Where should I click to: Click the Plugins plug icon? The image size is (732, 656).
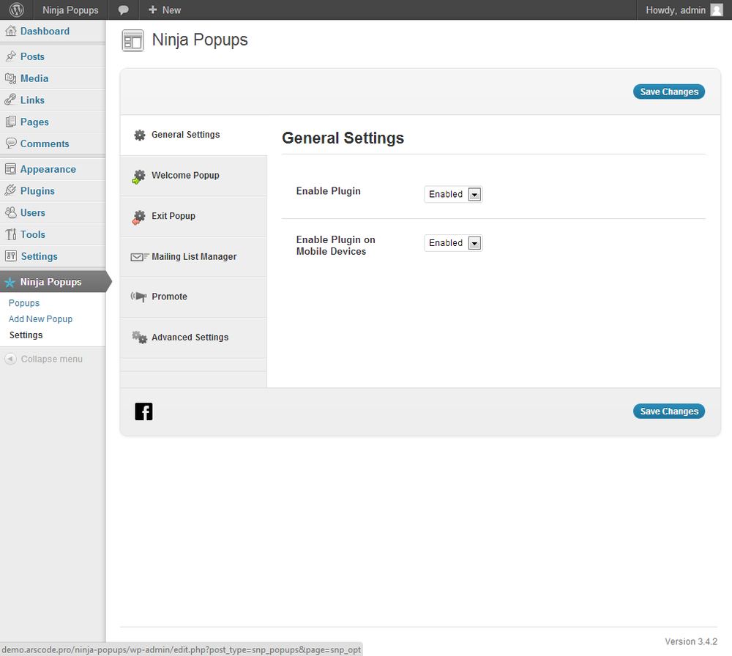coord(11,190)
